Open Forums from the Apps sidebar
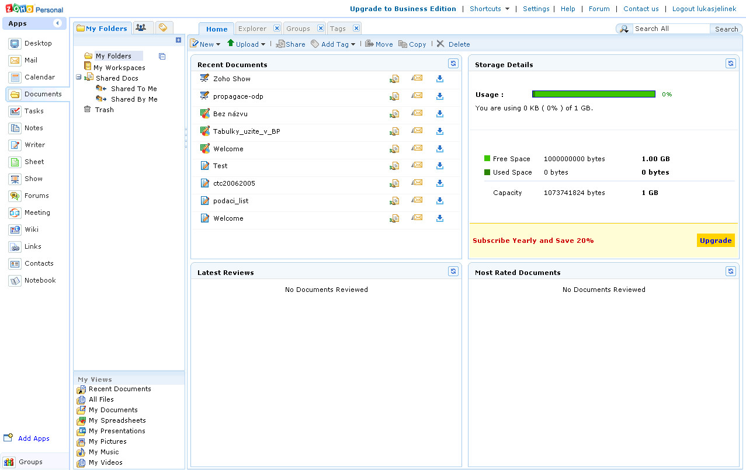This screenshot has width=746, height=470. coord(29,196)
